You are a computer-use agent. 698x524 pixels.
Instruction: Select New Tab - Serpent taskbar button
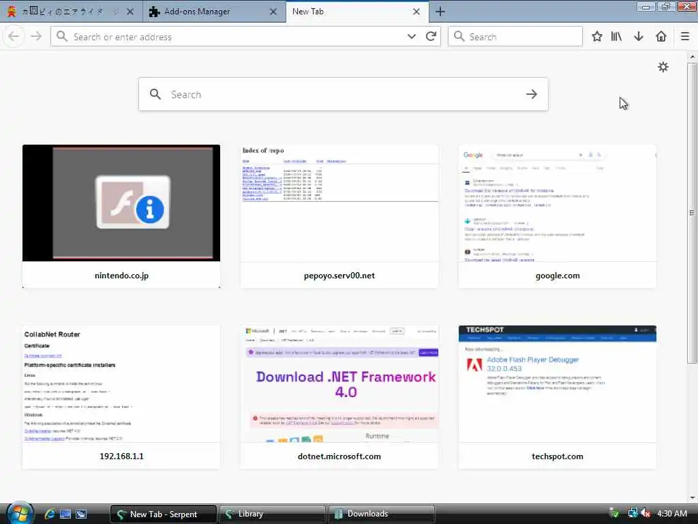(164, 514)
